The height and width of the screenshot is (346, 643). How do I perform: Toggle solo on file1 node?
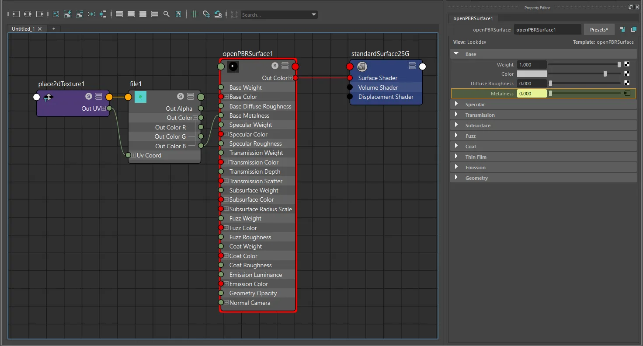(181, 96)
